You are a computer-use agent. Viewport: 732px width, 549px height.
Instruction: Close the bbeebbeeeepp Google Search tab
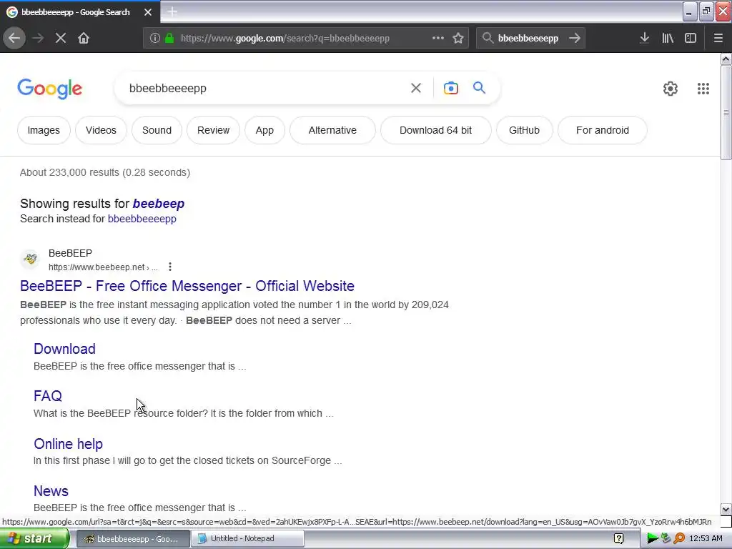147,12
